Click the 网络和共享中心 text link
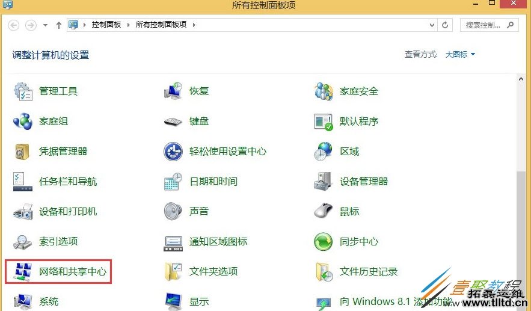 [73, 272]
